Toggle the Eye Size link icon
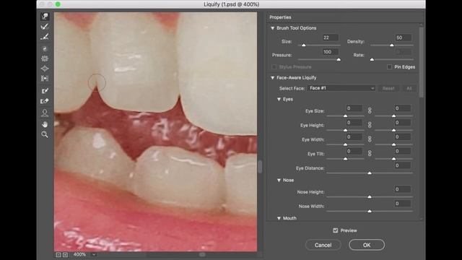This screenshot has height=260, width=462. (x=370, y=110)
